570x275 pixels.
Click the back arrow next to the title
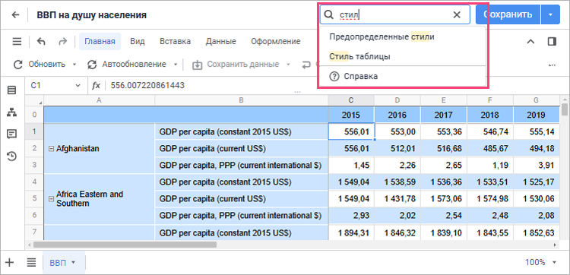(15, 15)
